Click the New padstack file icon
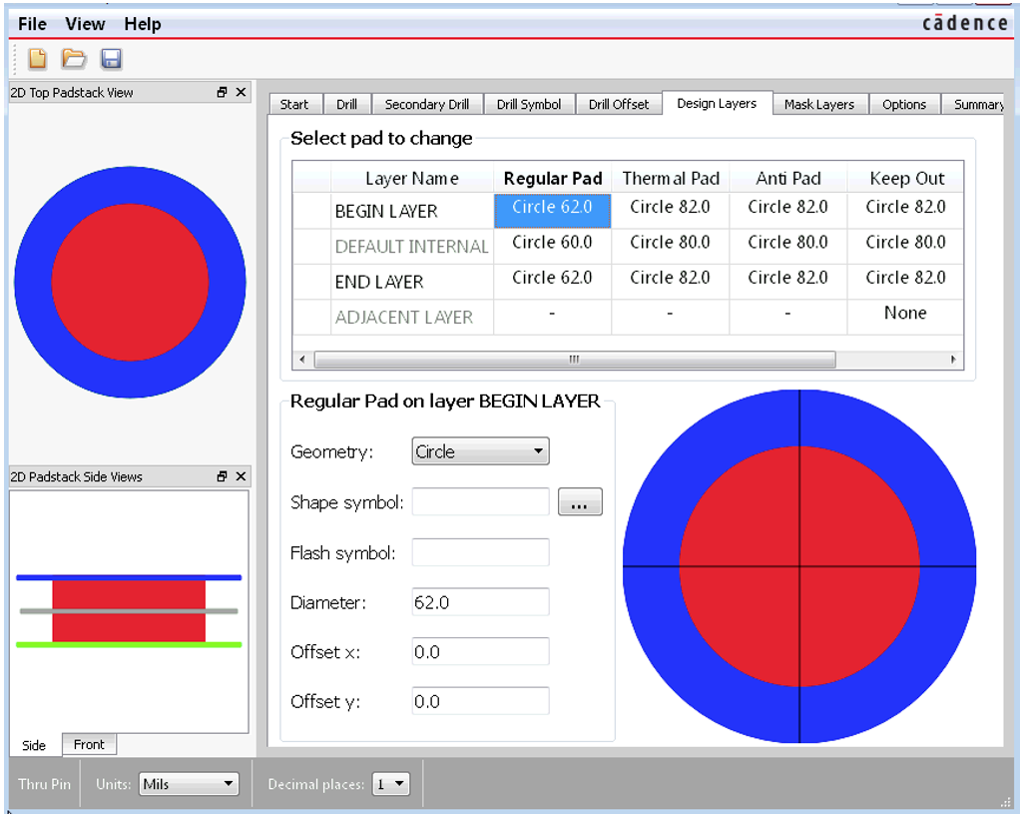The image size is (1024, 816). tap(37, 59)
